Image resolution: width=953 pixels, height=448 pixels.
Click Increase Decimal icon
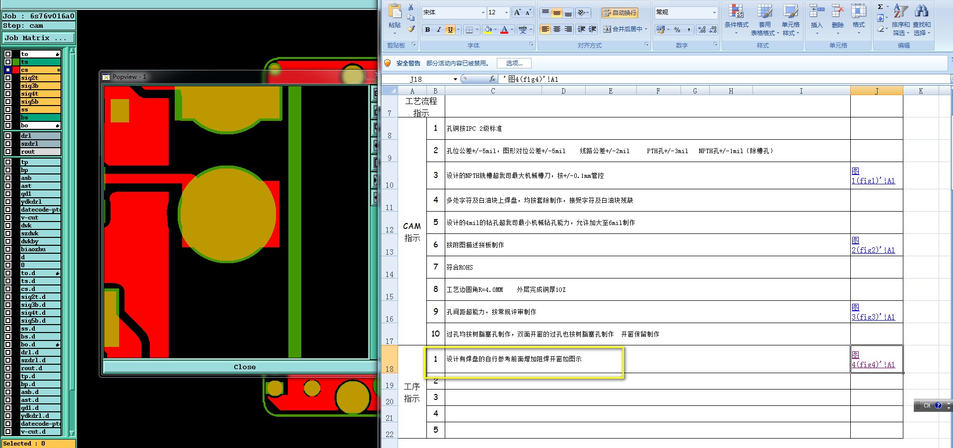[x=702, y=30]
